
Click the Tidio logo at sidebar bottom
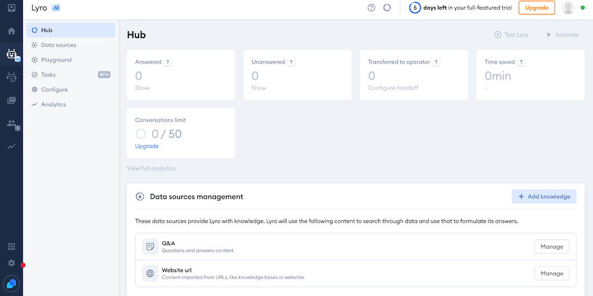(x=12, y=283)
